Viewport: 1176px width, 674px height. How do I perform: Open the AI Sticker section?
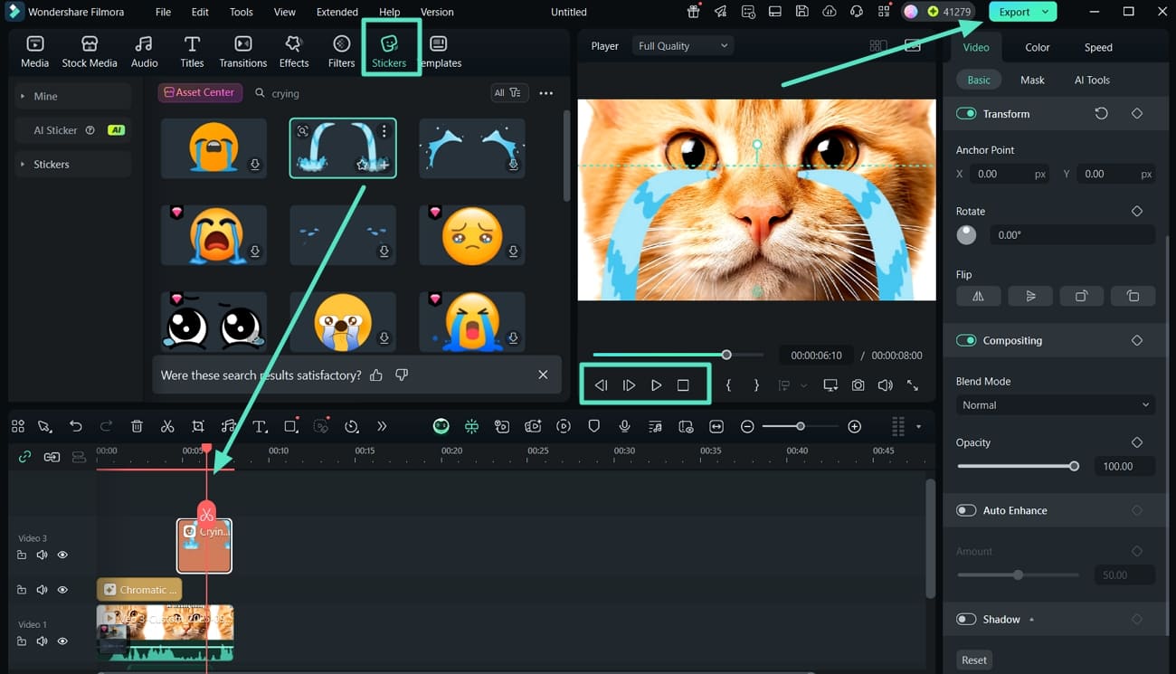point(74,130)
